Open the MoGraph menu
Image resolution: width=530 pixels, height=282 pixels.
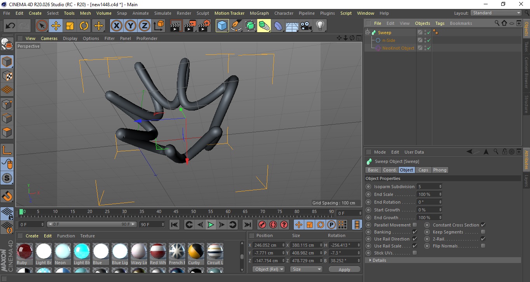pyautogui.click(x=259, y=13)
